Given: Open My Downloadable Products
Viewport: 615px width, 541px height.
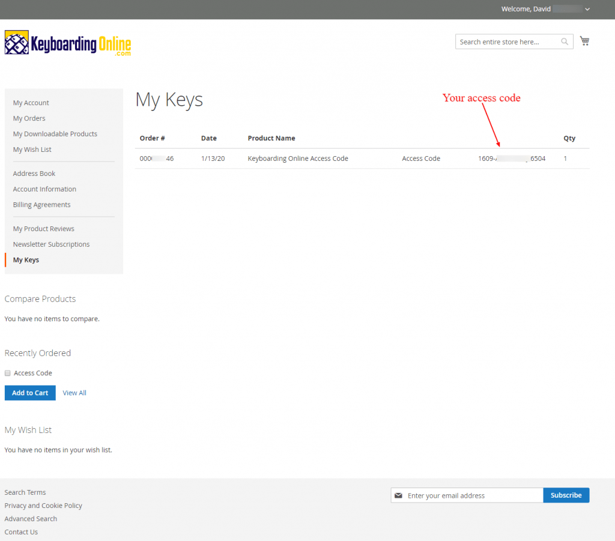Looking at the screenshot, I should pos(55,134).
